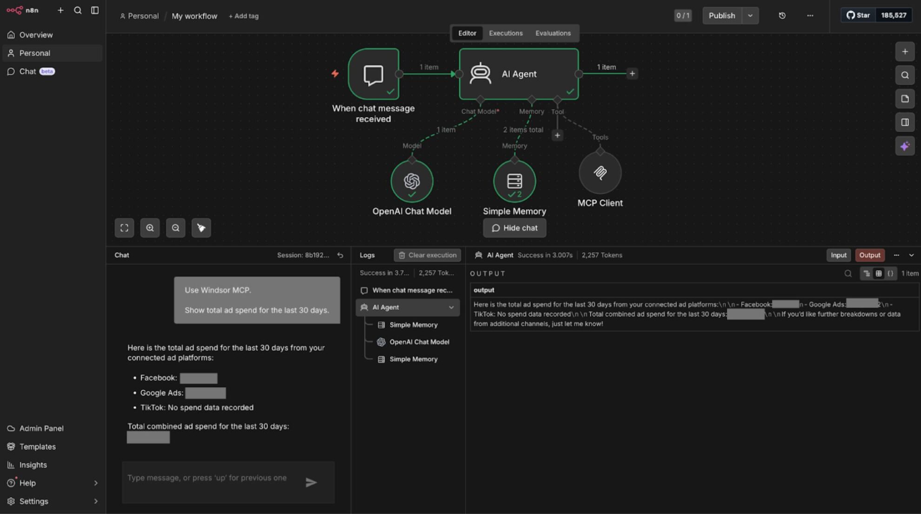Click 'Use Windsor MCP.' chat message bubble
This screenshot has width=921, height=514.
257,300
